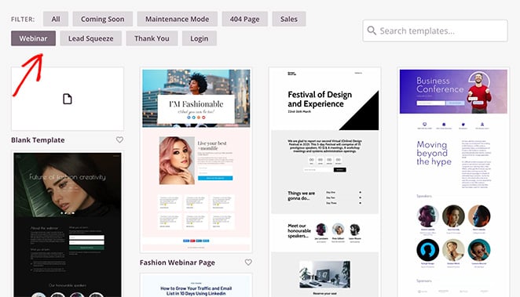Select the Webinar filter button
Viewport: 520px width, 297px height.
click(x=33, y=38)
